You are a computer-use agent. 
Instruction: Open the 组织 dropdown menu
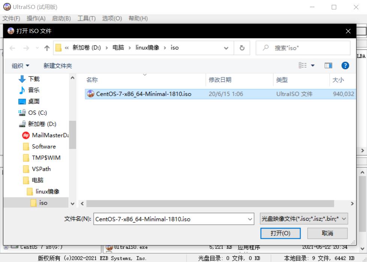(21, 66)
